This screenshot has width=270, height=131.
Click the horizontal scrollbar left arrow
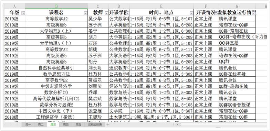[178, 124]
